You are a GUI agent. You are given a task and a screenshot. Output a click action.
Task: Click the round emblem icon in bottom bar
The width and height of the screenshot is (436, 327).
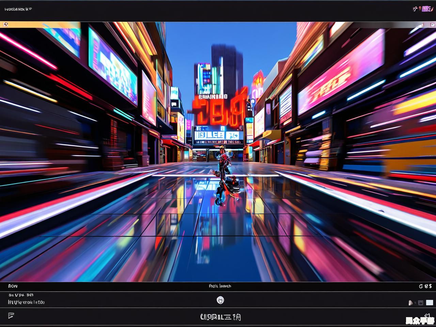click(x=220, y=300)
